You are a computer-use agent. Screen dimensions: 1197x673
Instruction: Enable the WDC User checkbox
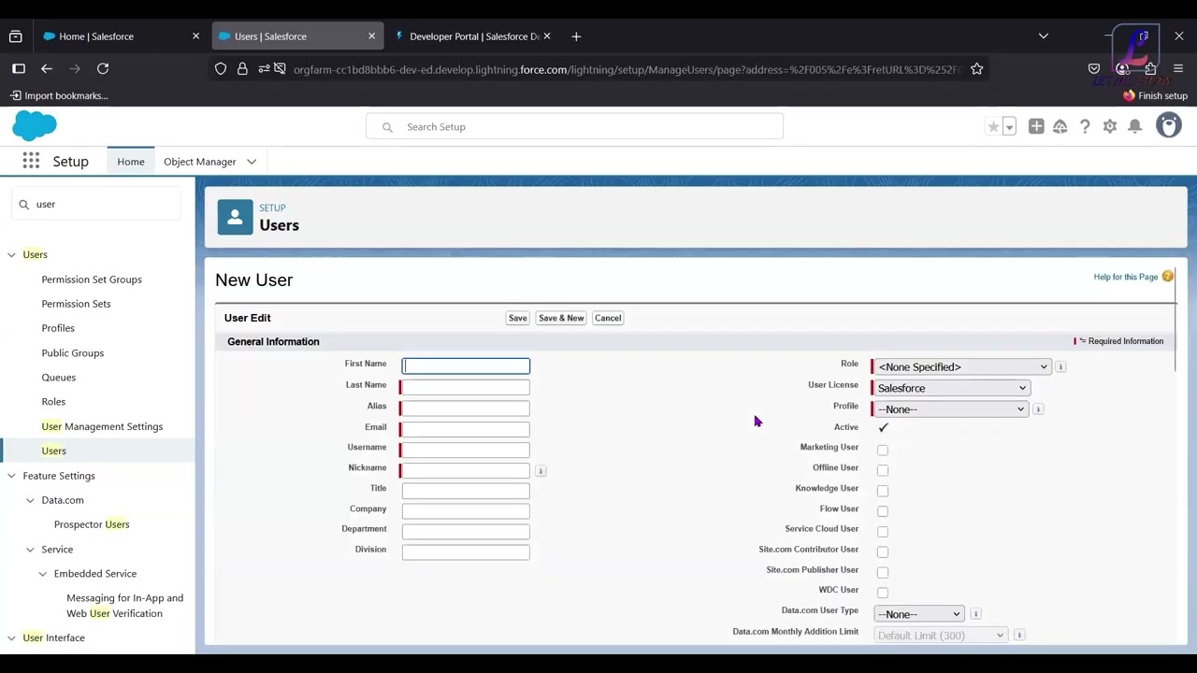[883, 592]
